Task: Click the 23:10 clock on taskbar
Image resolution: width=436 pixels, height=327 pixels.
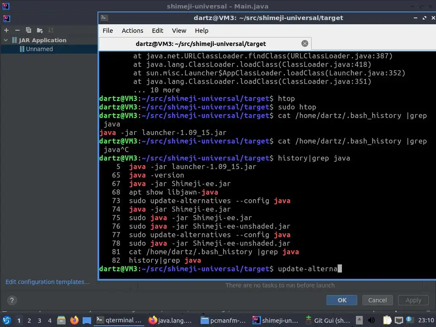Action: pos(426,320)
